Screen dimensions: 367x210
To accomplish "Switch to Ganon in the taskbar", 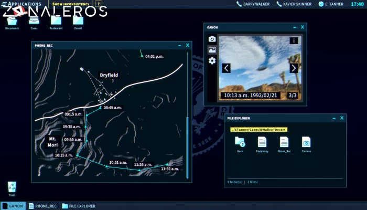I will [x=13, y=206].
